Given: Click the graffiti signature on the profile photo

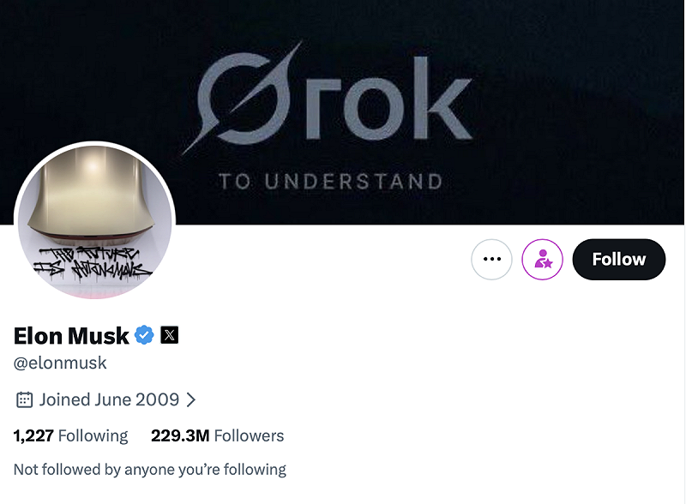Looking at the screenshot, I should point(94,261).
